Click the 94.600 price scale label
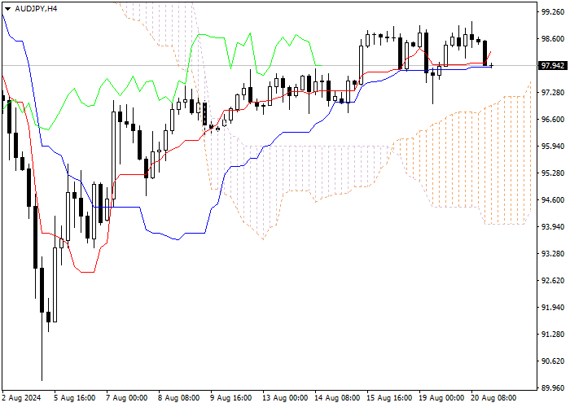This screenshot has width=570, height=407. [x=553, y=200]
